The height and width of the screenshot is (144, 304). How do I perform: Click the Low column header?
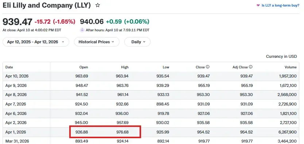click(166, 67)
